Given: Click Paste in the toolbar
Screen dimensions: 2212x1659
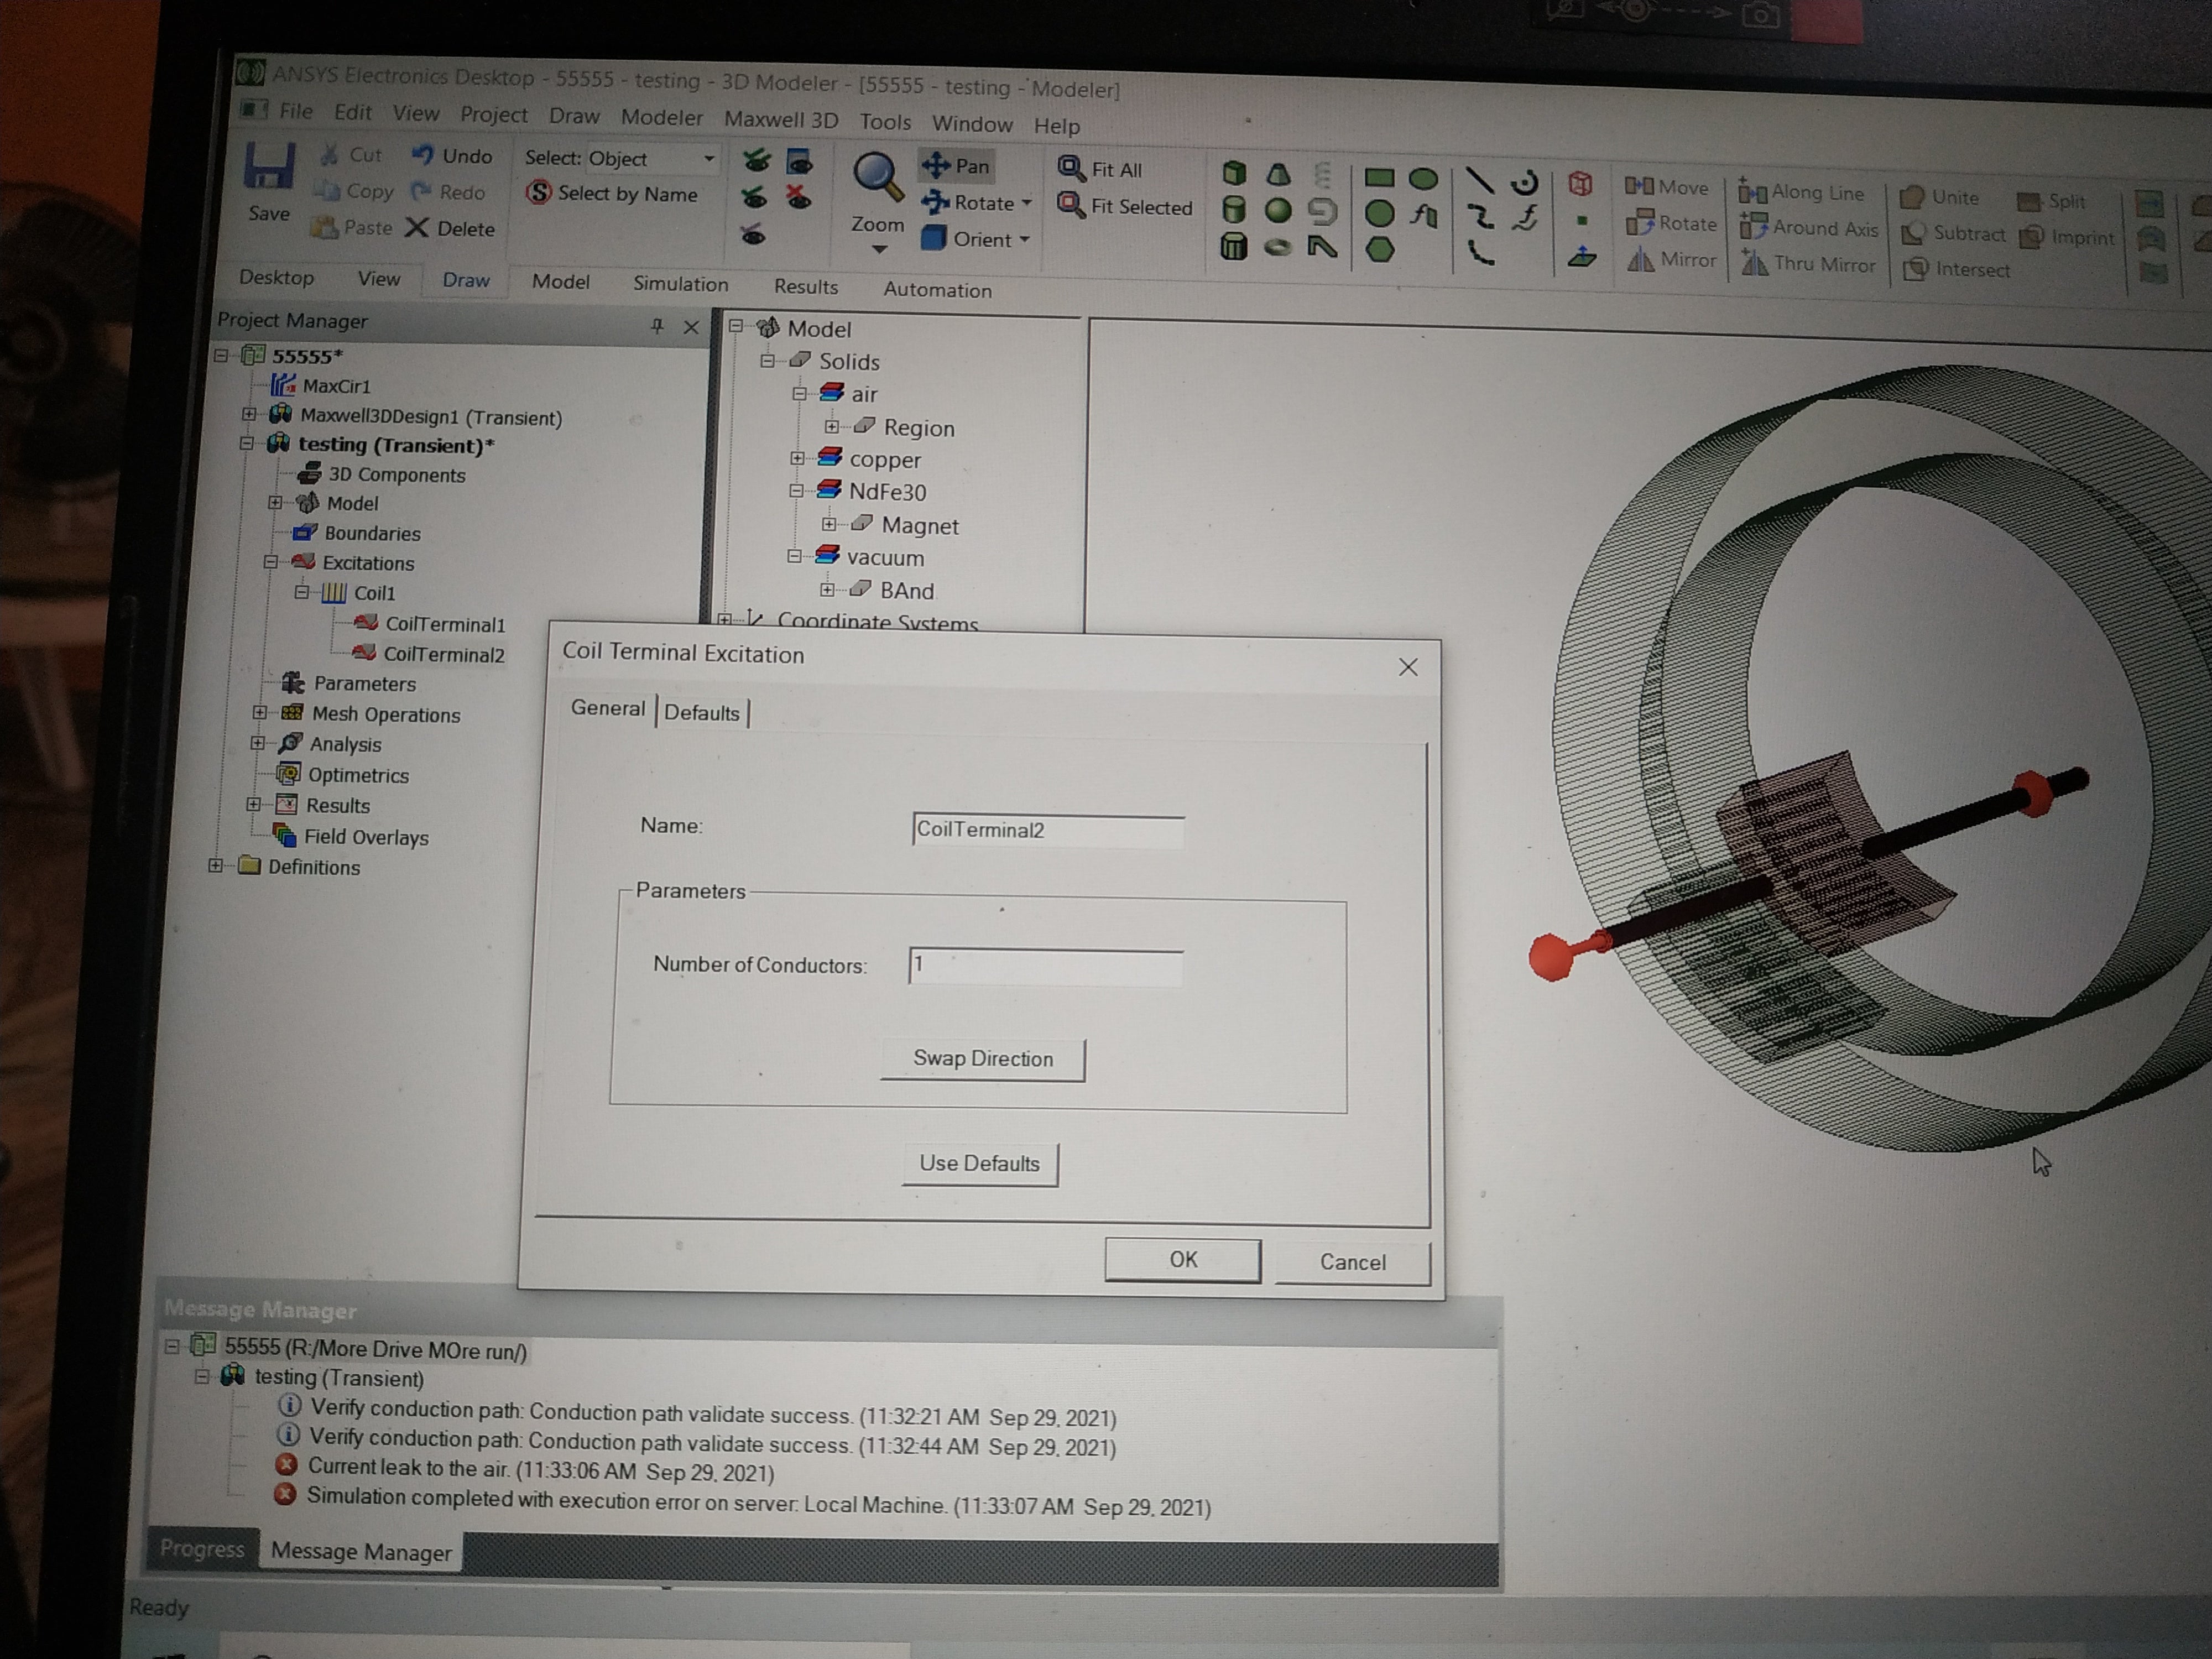Looking at the screenshot, I should click(x=352, y=227).
